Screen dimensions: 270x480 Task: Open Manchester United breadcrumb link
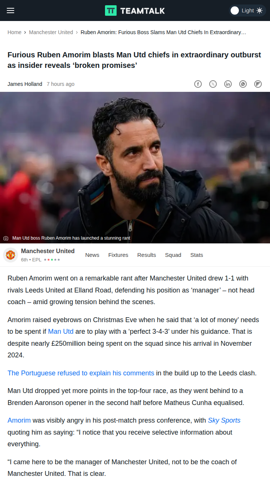[51, 32]
